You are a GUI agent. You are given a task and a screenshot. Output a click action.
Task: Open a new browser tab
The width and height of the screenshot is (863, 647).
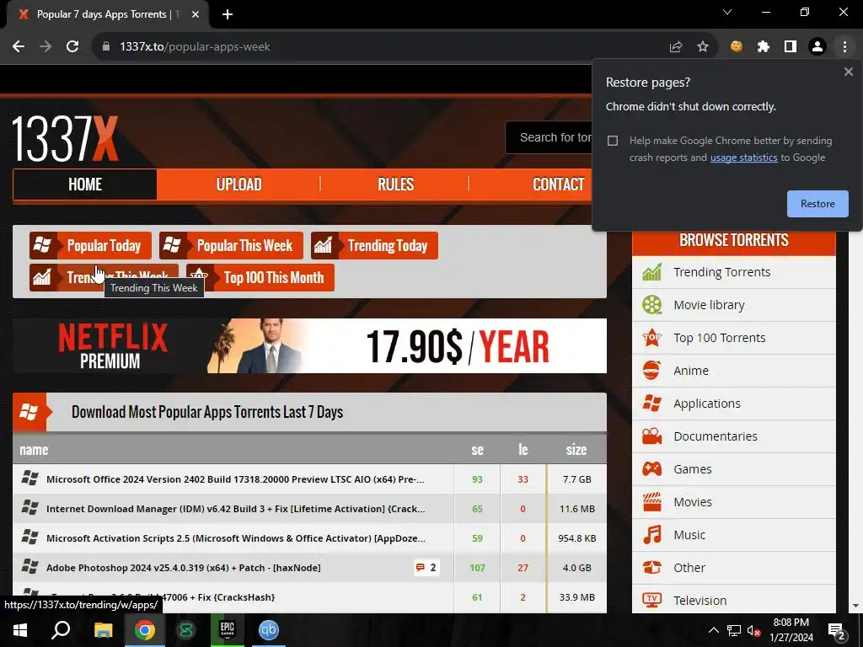228,14
